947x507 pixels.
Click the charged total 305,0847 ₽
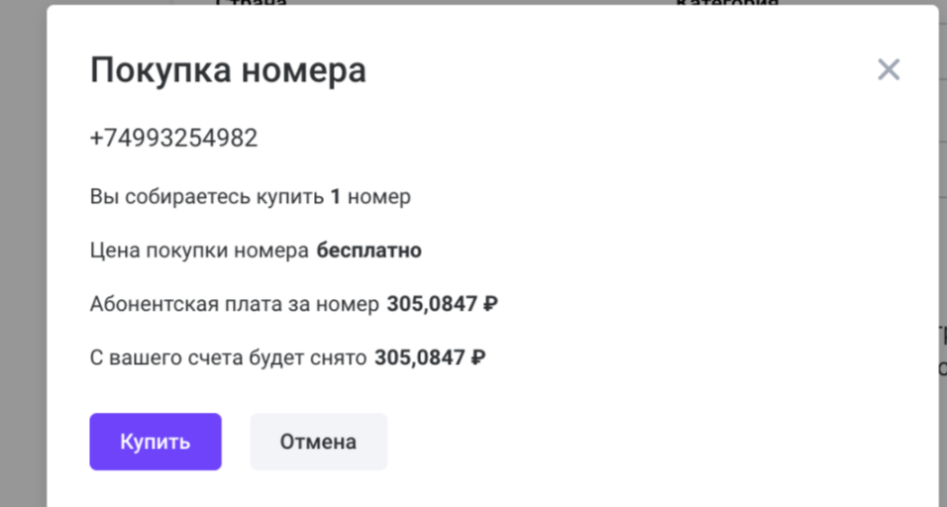click(x=430, y=357)
